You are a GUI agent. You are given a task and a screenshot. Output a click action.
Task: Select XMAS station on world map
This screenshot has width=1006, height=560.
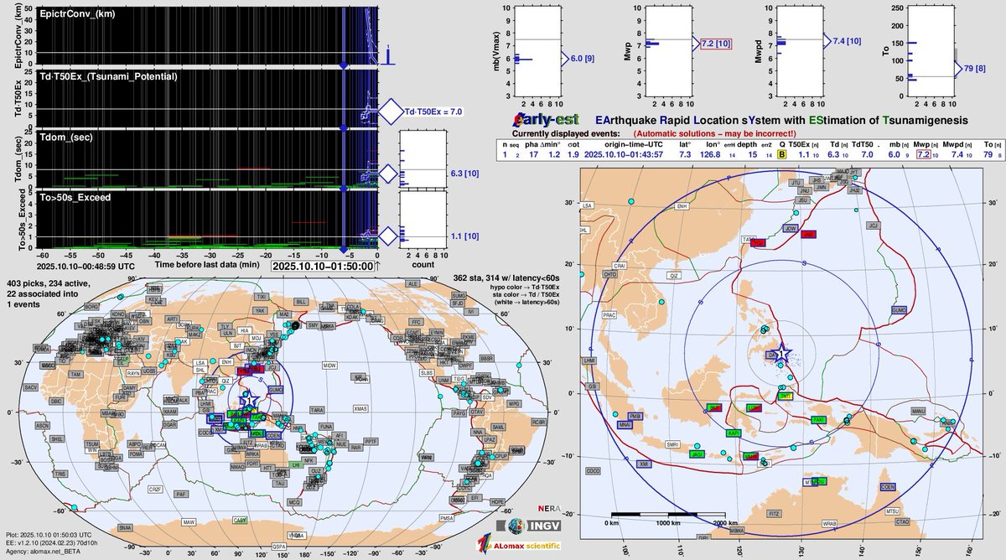360,408
